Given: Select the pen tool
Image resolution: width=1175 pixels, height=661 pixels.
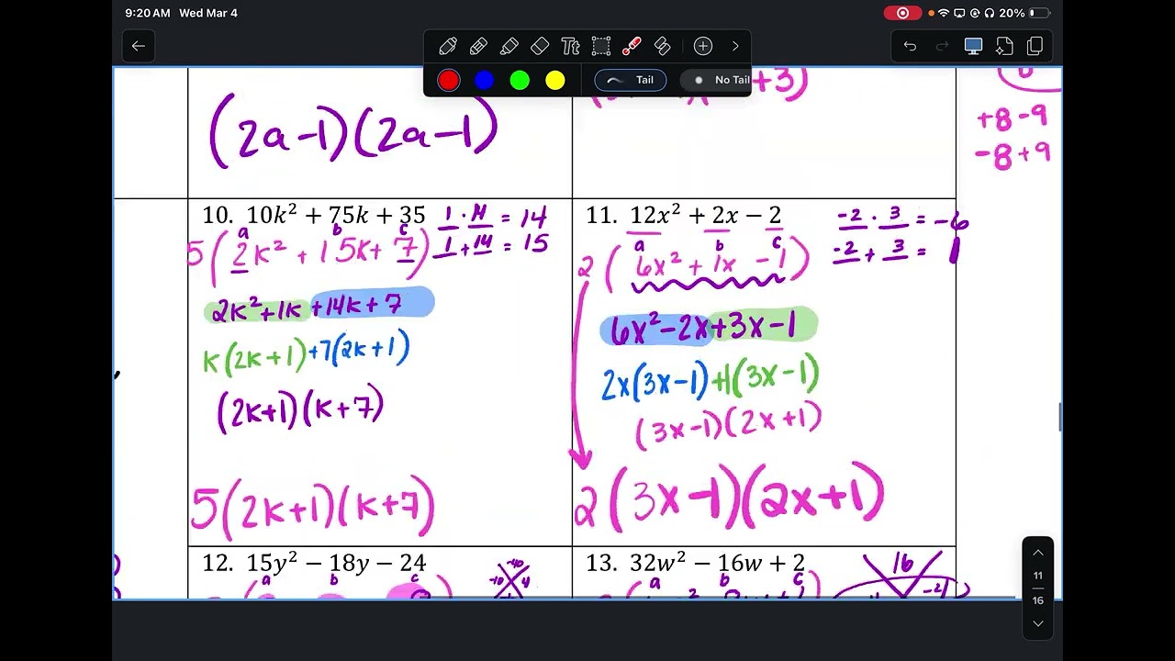Looking at the screenshot, I should [x=448, y=46].
